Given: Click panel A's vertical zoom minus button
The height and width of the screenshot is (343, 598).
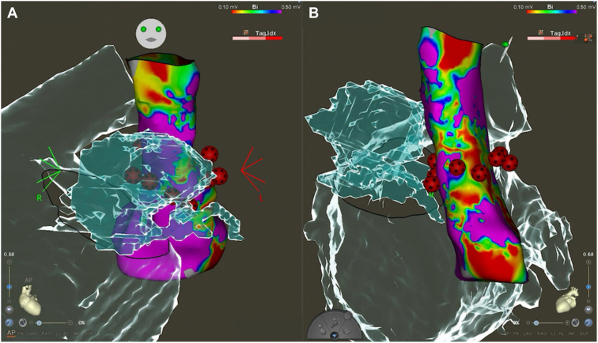Looking at the screenshot, I should (x=9, y=301).
